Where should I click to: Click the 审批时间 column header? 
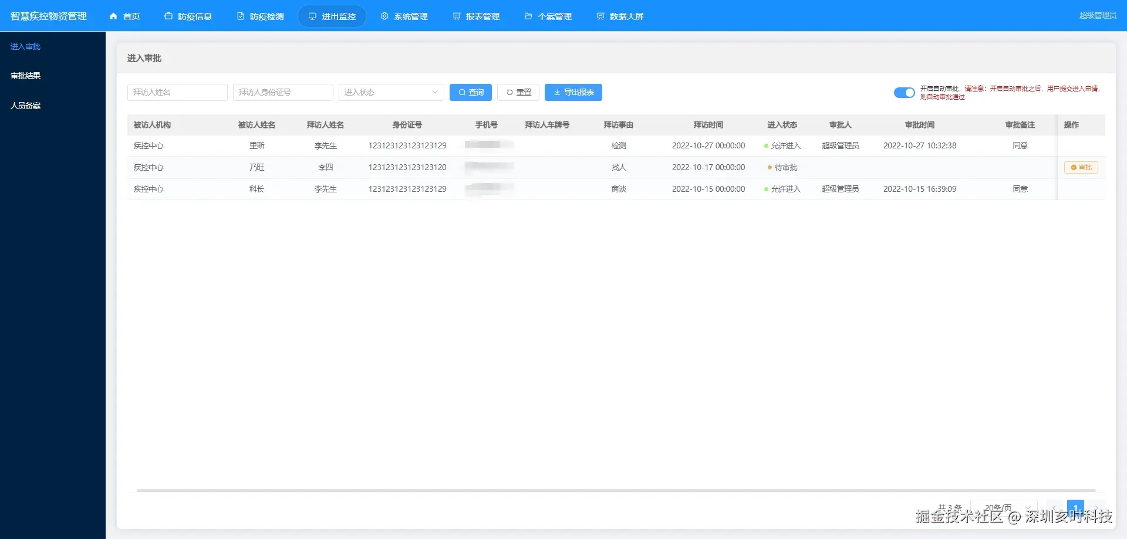click(920, 125)
